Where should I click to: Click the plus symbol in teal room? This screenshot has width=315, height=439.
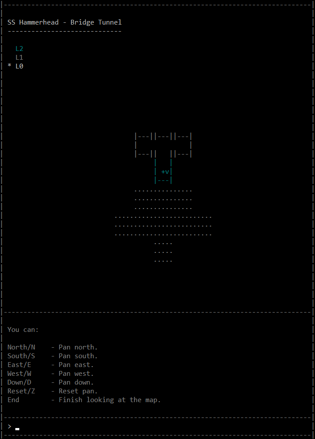163,172
